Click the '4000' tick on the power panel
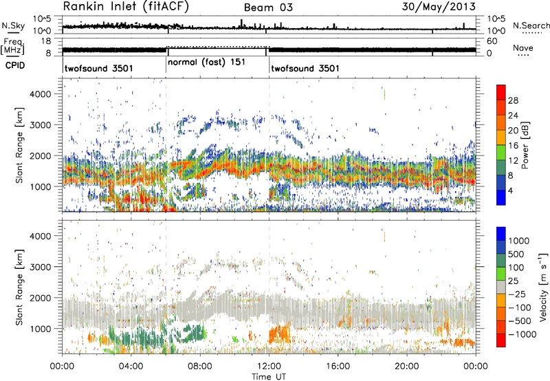This screenshot has width=550, height=381. pyautogui.click(x=41, y=94)
